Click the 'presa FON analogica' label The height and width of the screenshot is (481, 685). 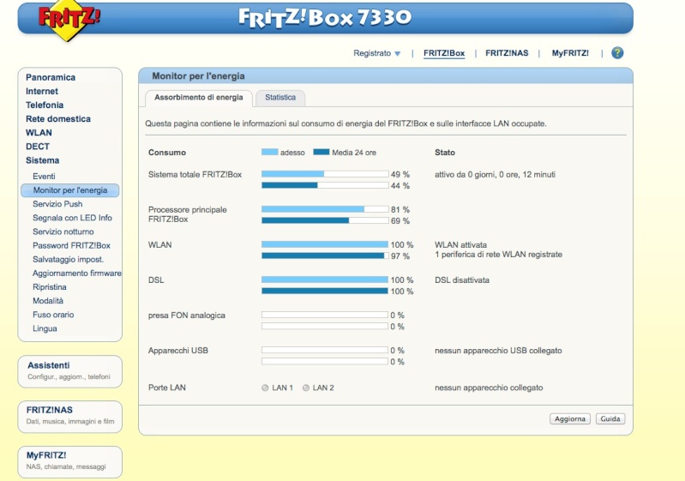(x=187, y=315)
